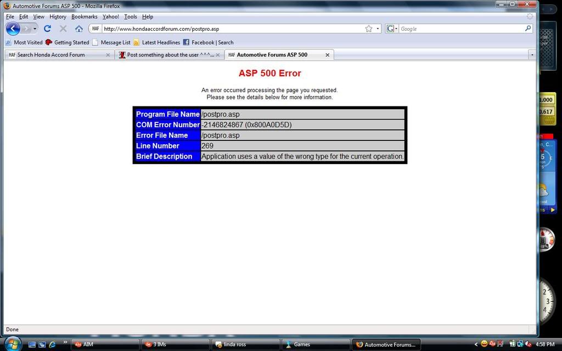Image resolution: width=562 pixels, height=351 pixels.
Task: Open the Bookmarks menu
Action: 84,16
